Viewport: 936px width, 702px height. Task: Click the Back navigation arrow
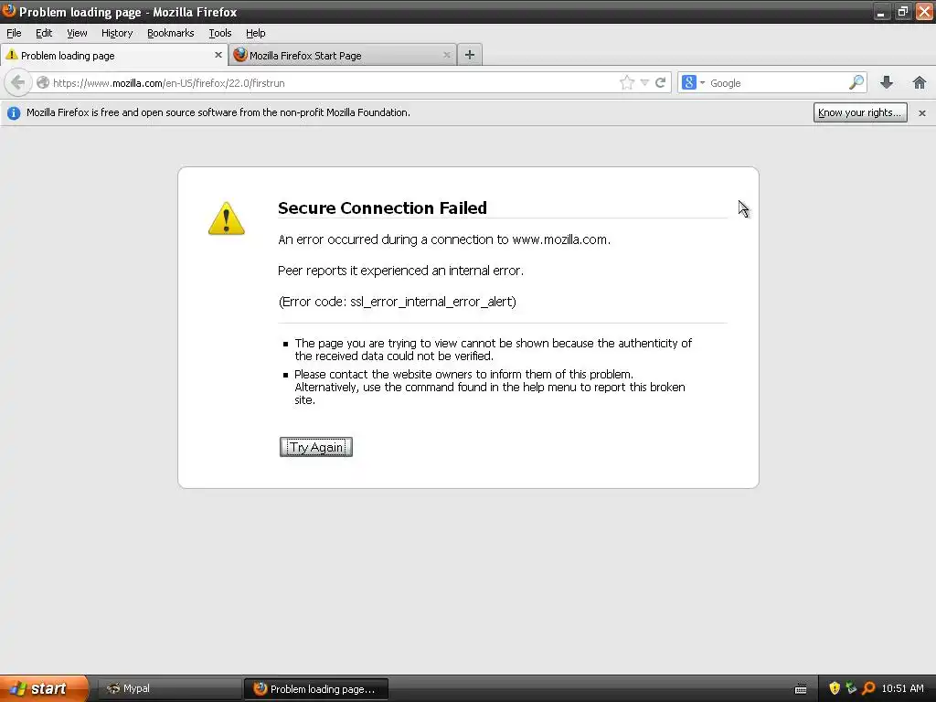pos(18,82)
